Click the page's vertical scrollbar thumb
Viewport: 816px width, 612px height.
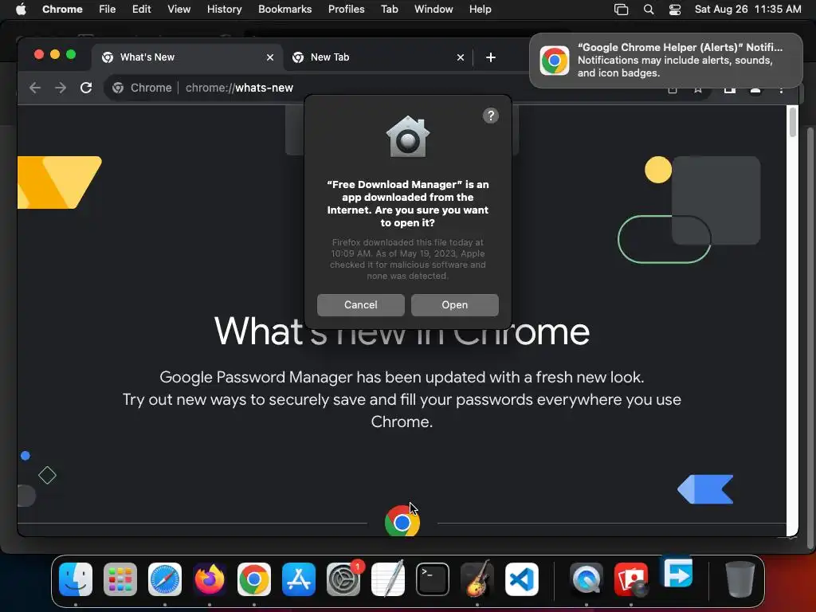tap(792, 122)
